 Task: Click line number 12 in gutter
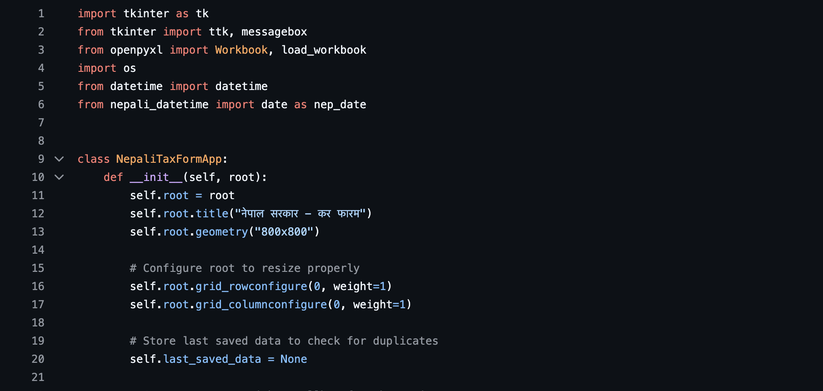pos(38,214)
